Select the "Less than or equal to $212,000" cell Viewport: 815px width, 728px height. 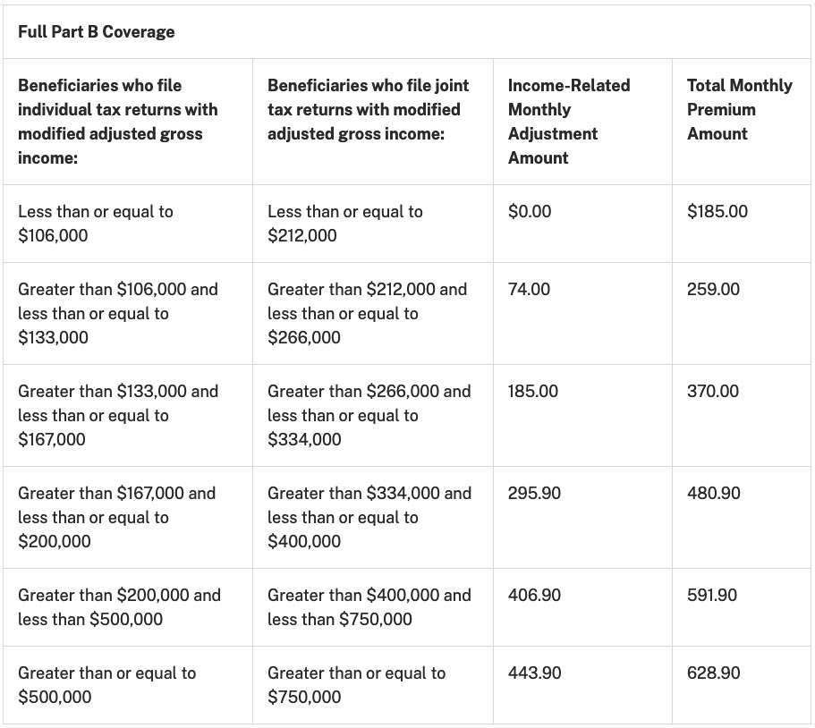click(x=345, y=224)
